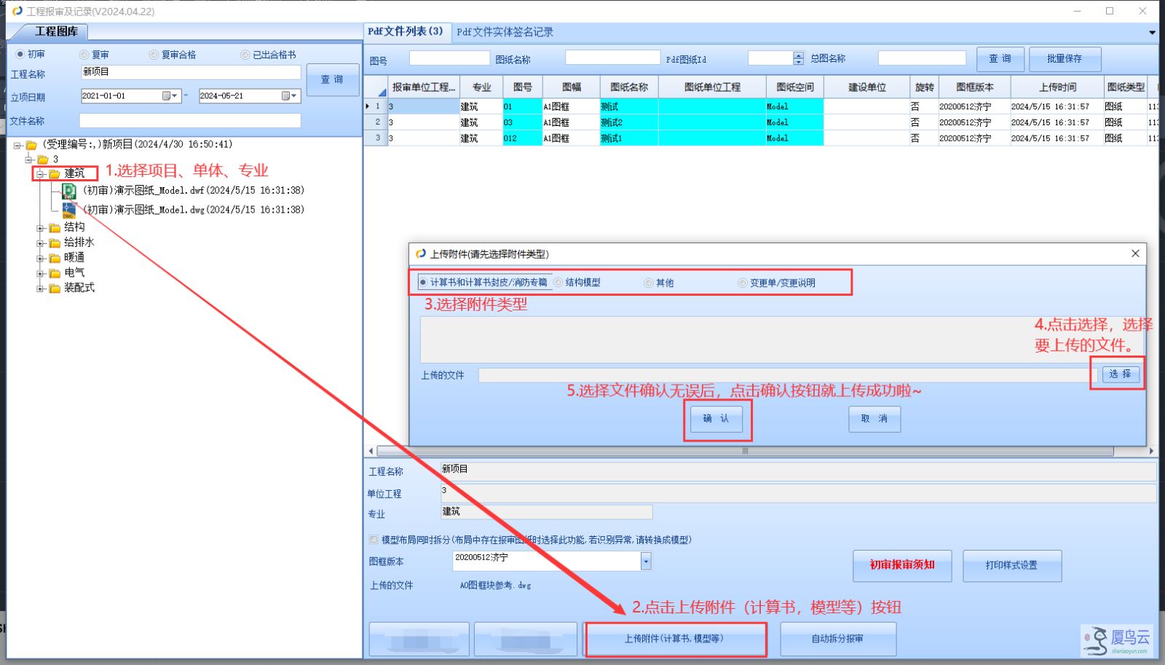The image size is (1165, 665).
Task: Collapse the unit 3 tree node
Action: 29,160
